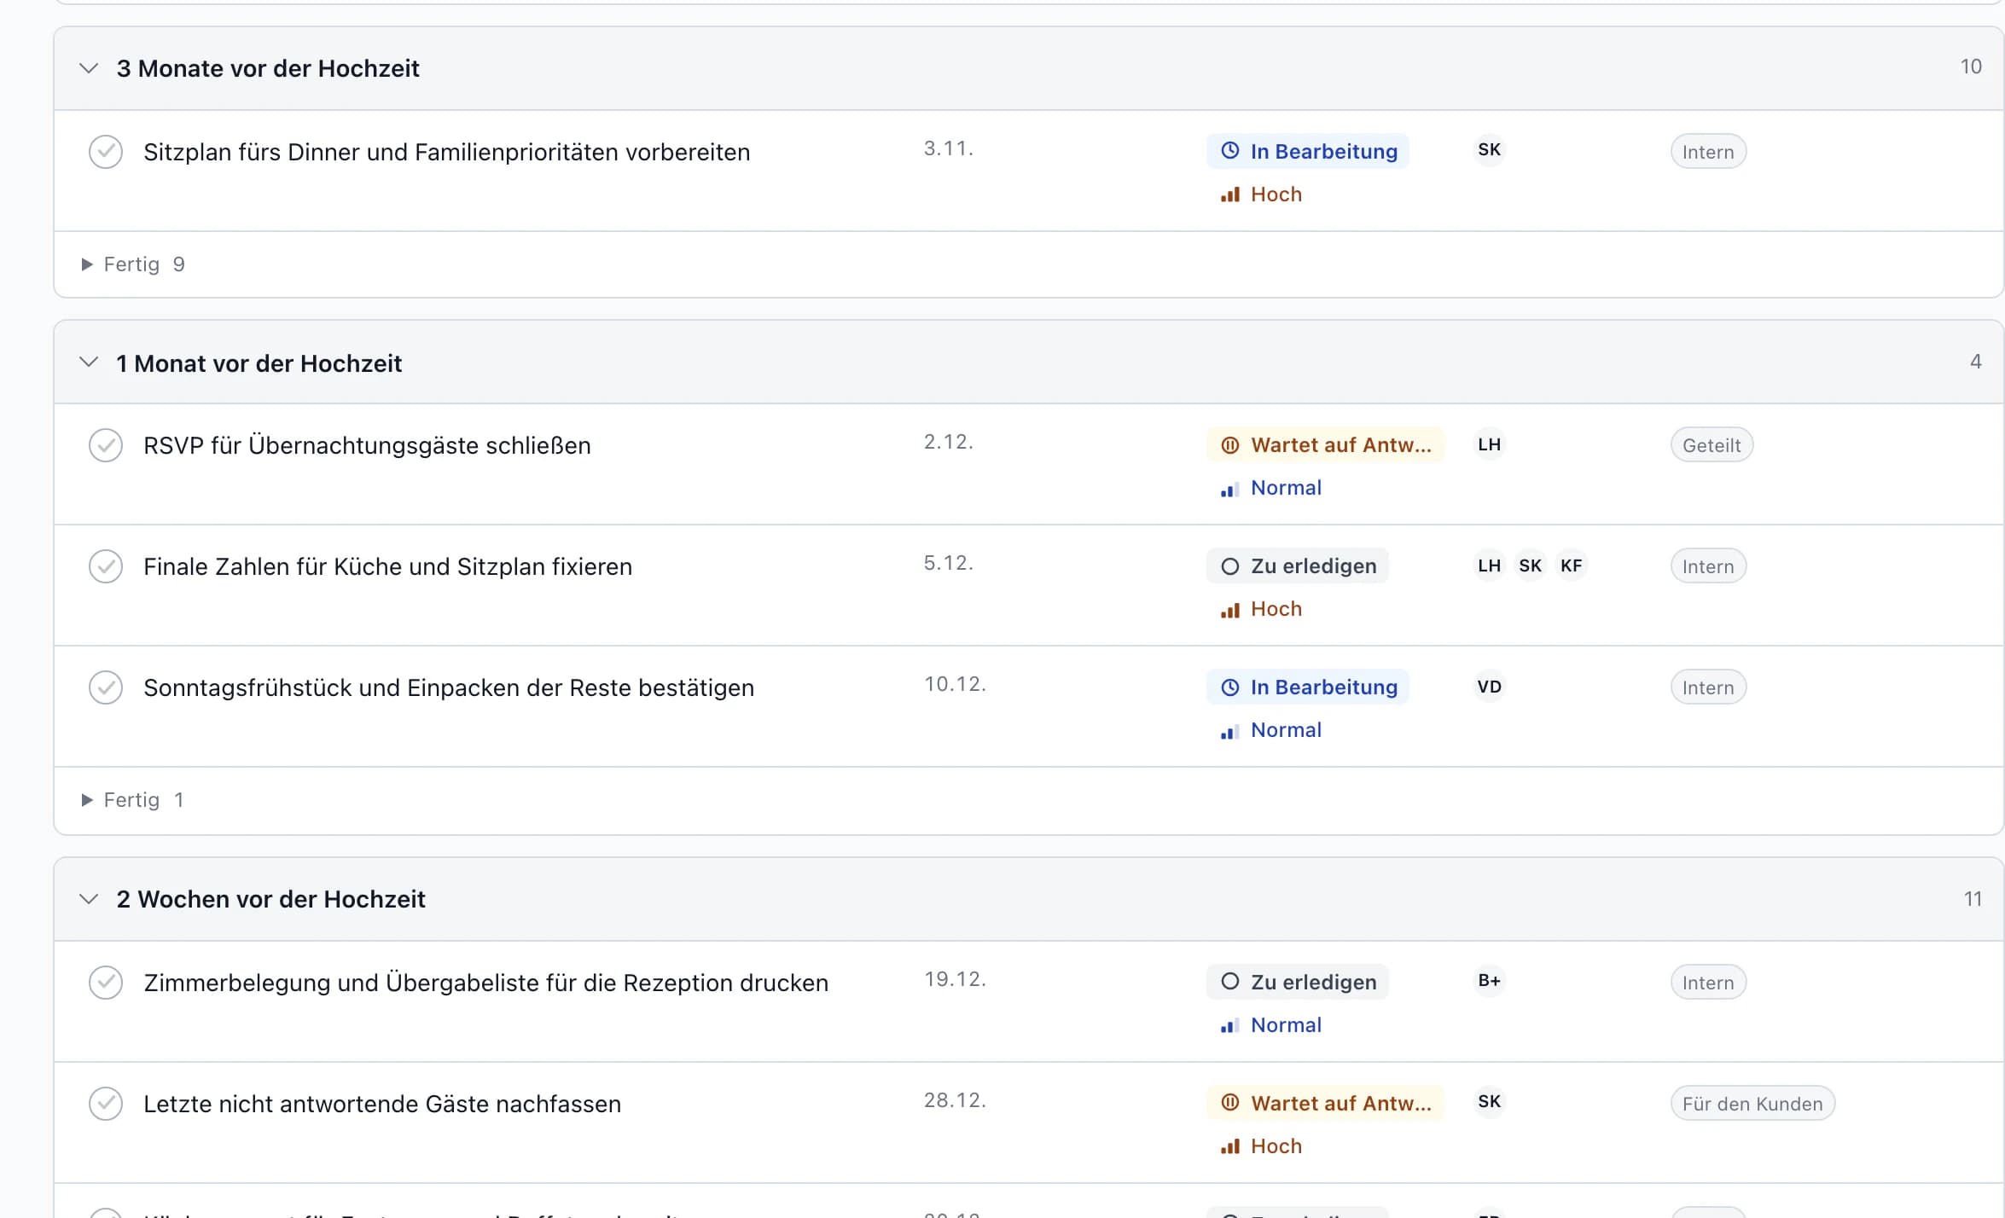This screenshot has height=1218, width=2005.
Task: Click the Geteilt tag on RSVP task
Action: point(1711,445)
